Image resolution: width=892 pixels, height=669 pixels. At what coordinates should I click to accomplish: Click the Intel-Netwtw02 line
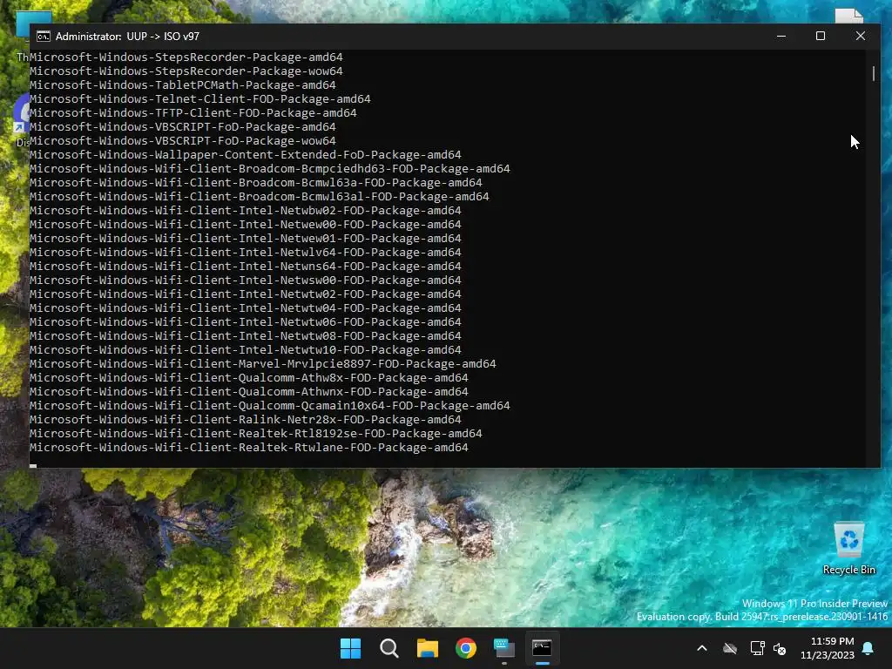246,294
